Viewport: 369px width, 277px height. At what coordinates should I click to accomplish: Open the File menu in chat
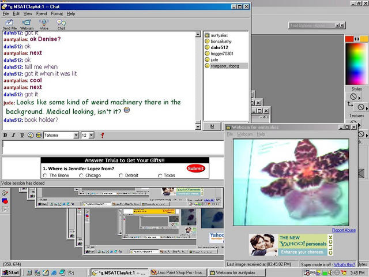click(6, 14)
